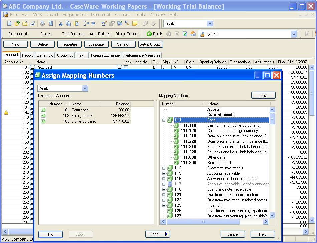Create a new document using the toolbar icon

click(9, 23)
